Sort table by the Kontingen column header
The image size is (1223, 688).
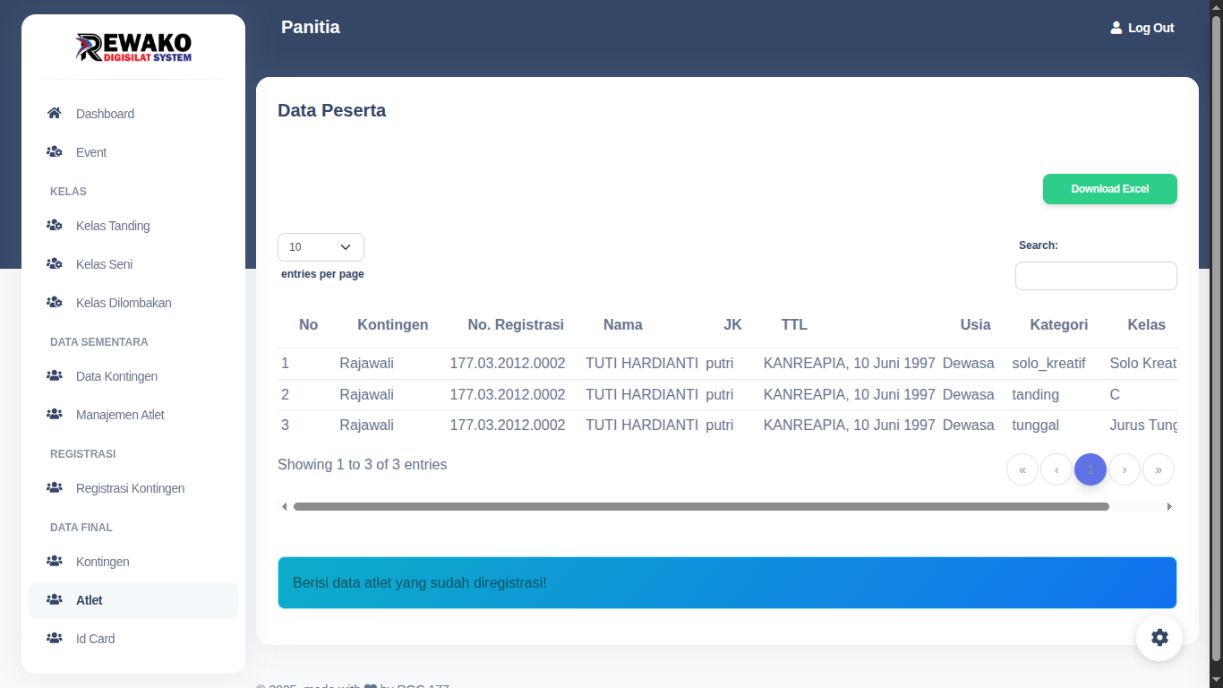392,325
